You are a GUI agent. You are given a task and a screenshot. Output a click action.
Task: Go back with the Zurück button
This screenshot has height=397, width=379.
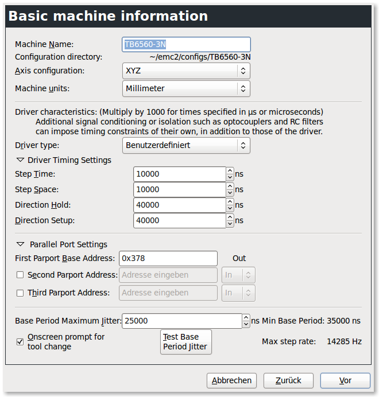[x=288, y=380]
